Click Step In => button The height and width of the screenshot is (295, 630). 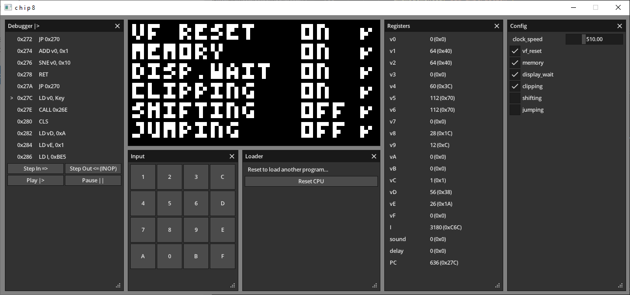pos(35,169)
